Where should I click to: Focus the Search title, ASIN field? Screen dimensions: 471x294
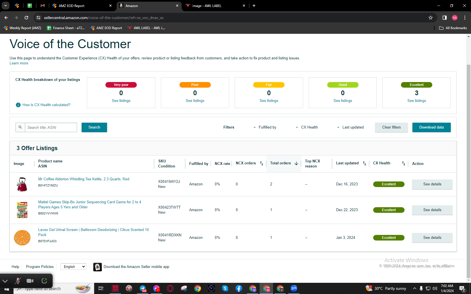click(x=51, y=127)
